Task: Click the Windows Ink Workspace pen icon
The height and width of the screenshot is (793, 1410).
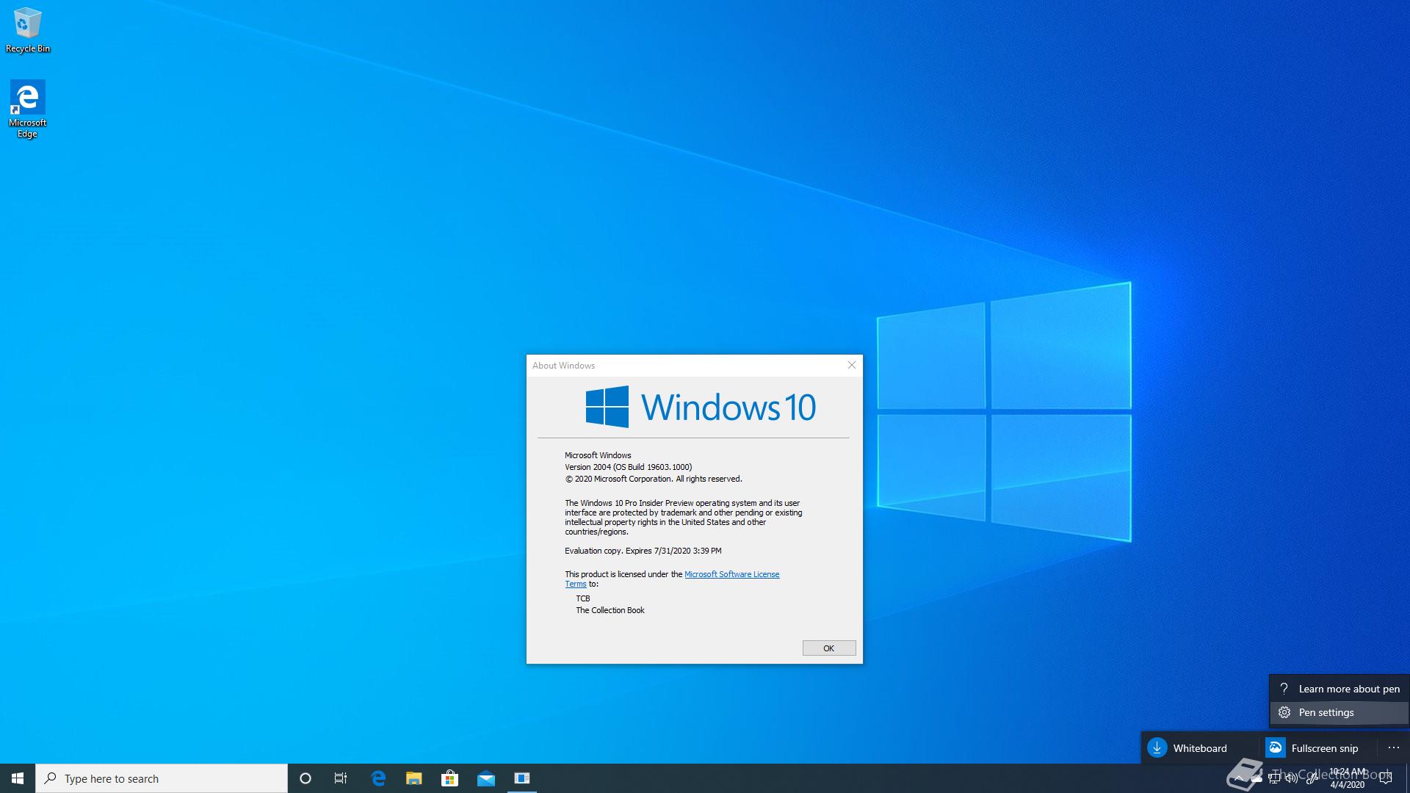Action: coord(1312,778)
